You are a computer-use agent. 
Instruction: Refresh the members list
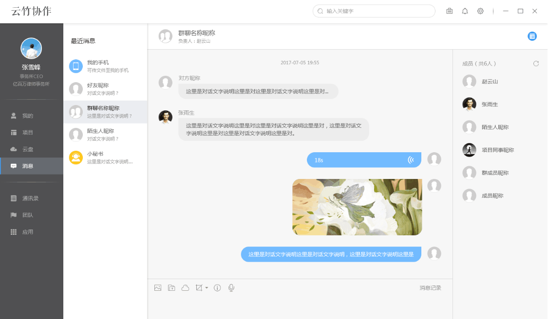point(536,64)
